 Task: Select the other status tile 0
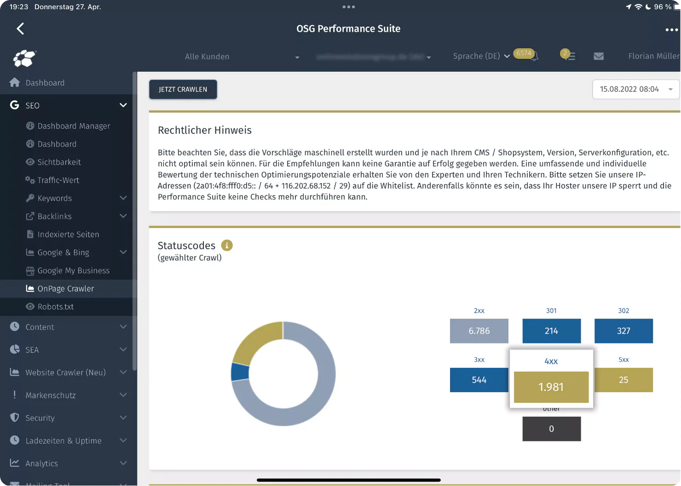pyautogui.click(x=551, y=429)
